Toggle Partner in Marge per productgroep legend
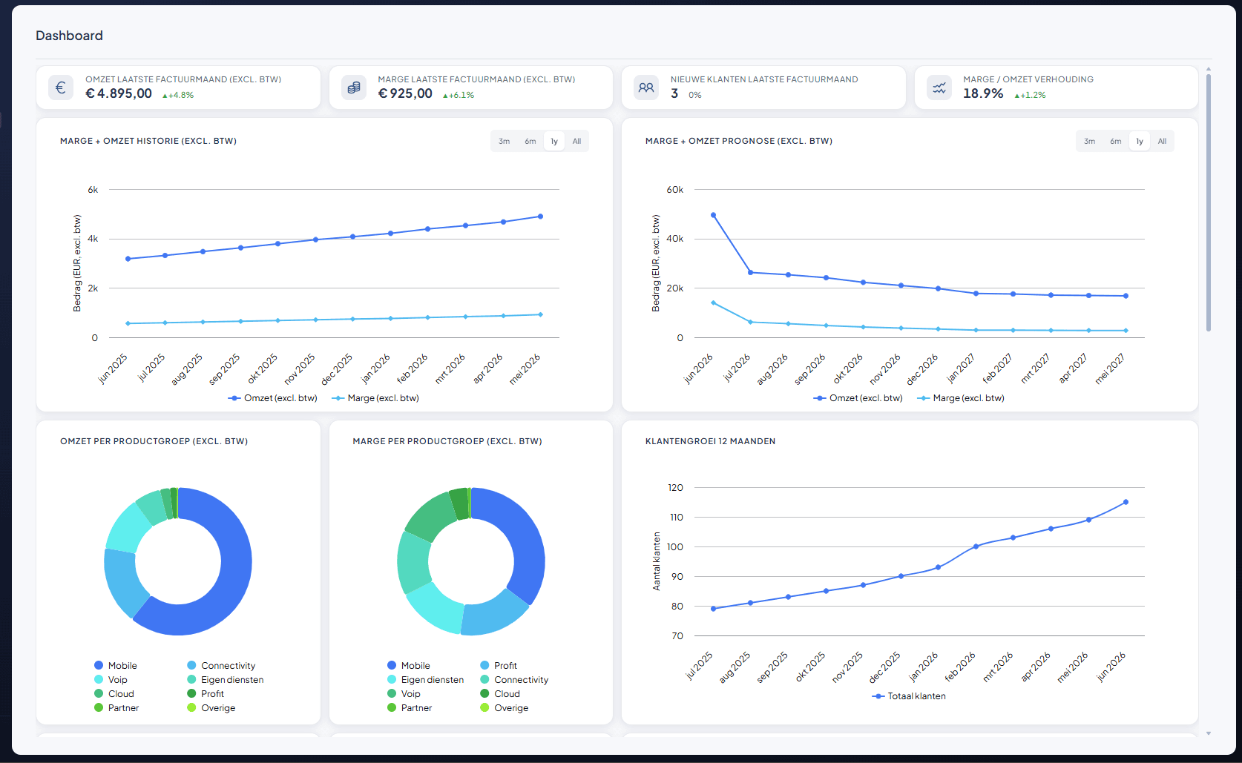1242x763 pixels. [x=410, y=708]
